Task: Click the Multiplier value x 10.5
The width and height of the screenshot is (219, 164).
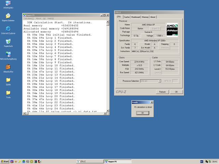Action: click(x=139, y=65)
